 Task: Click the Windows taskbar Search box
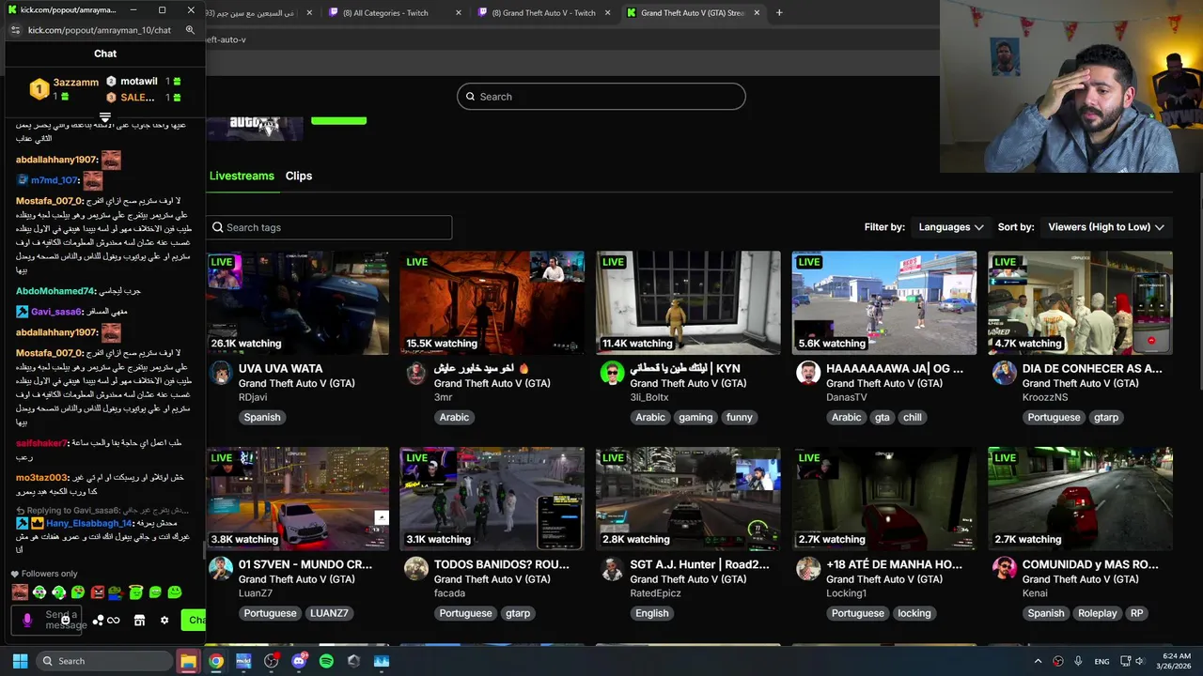coord(102,661)
